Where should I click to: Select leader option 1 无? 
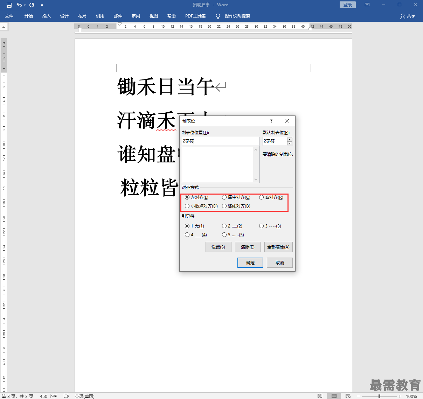[x=187, y=226]
